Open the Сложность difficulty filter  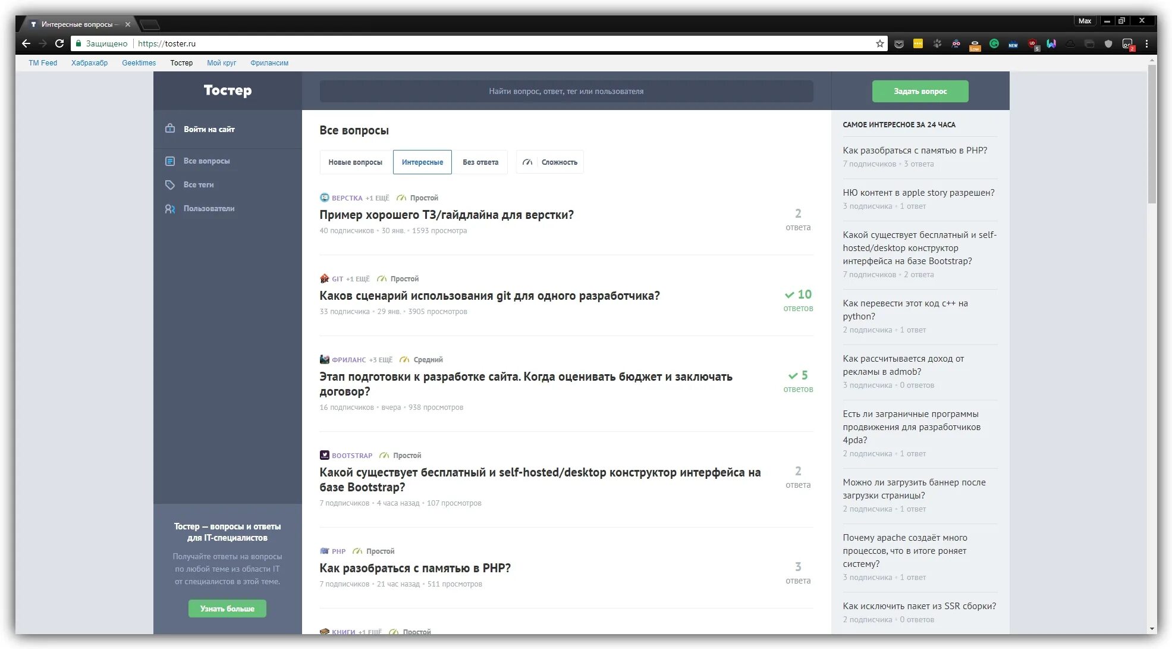[550, 162]
